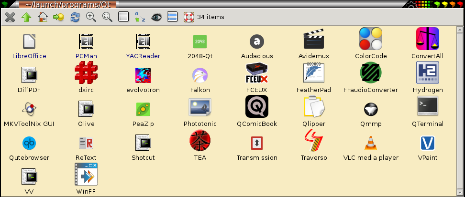This screenshot has width=465, height=197.
Task: Open the Qlipper clipboard manager
Action: click(x=314, y=106)
